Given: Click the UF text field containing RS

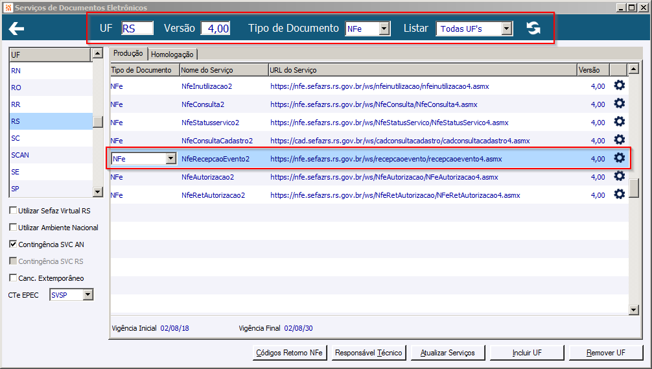Looking at the screenshot, I should pyautogui.click(x=137, y=29).
